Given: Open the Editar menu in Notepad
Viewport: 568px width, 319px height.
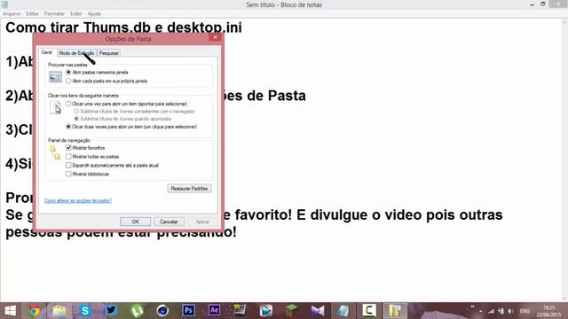Looking at the screenshot, I should coord(32,14).
